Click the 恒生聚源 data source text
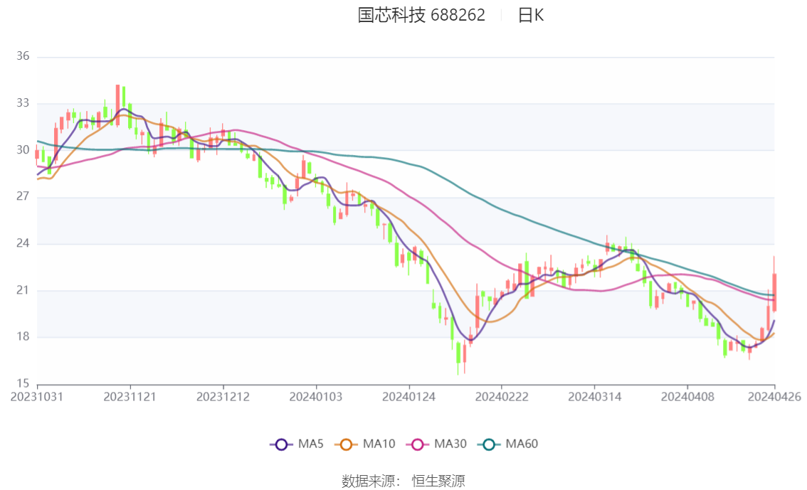Viewport: 807px width, 490px height. pyautogui.click(x=438, y=481)
